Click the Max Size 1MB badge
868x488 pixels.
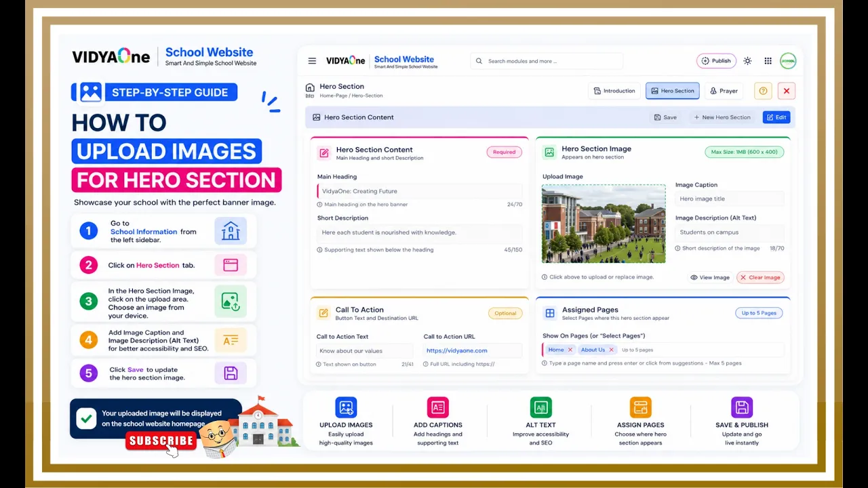point(745,152)
